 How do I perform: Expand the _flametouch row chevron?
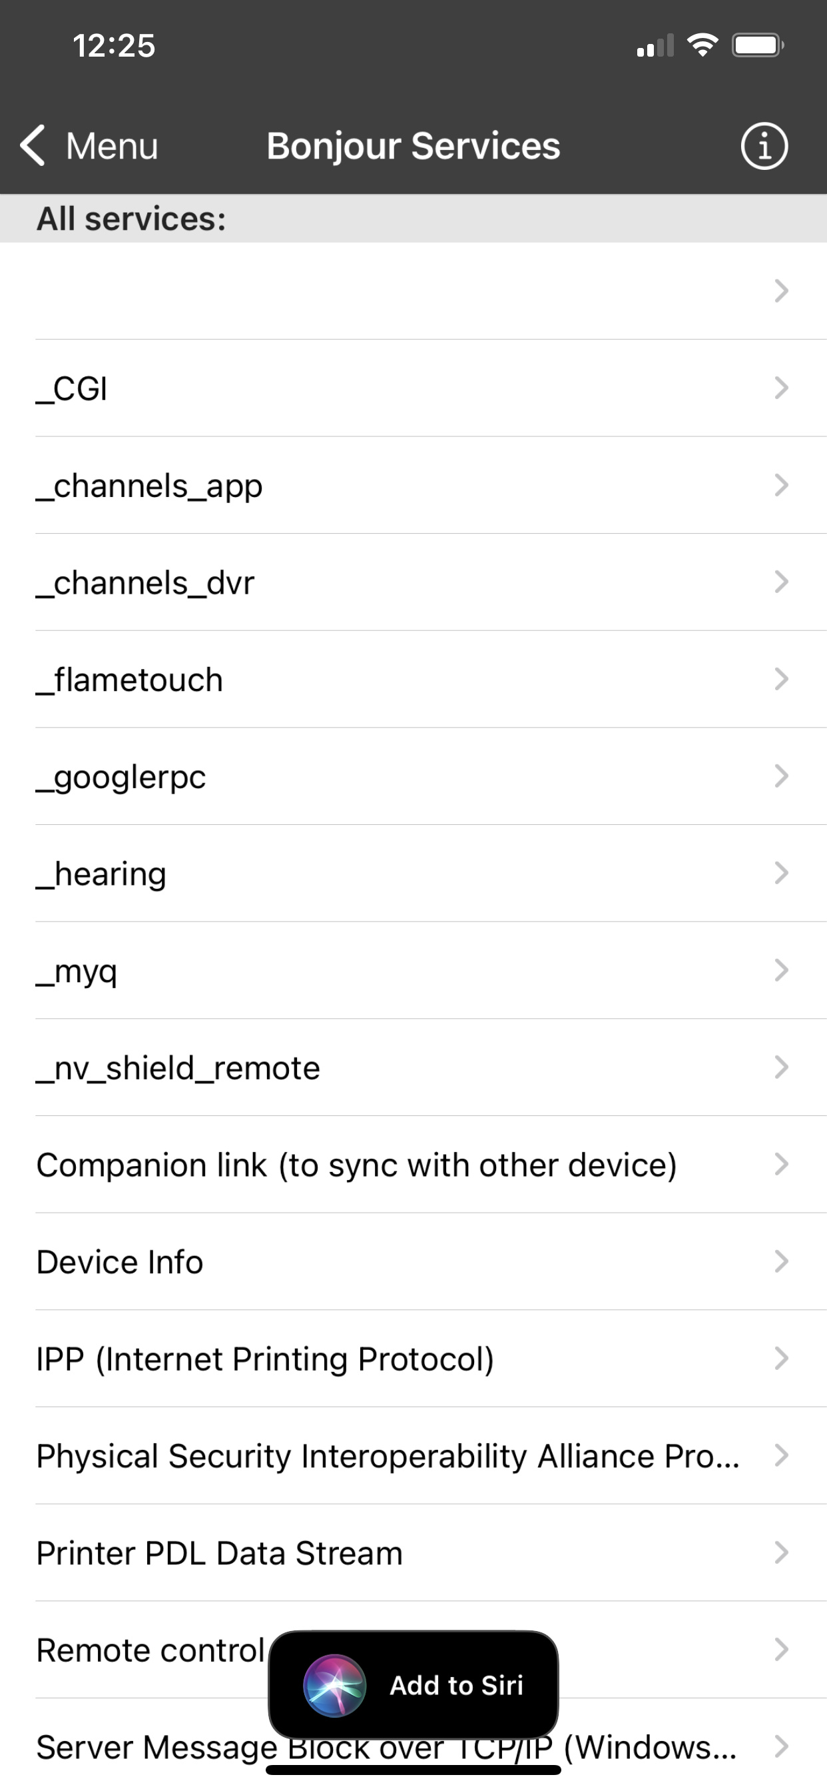(781, 679)
